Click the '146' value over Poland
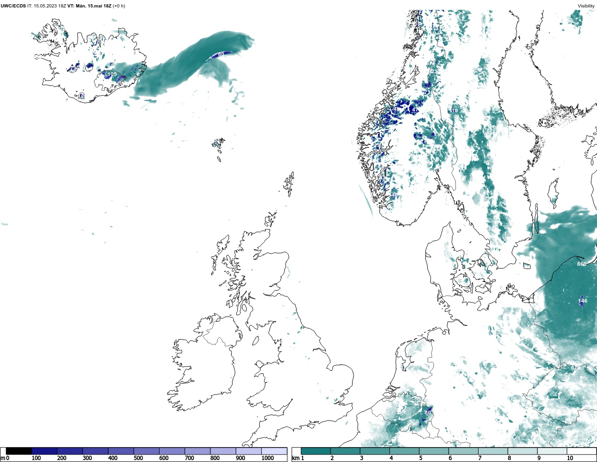The image size is (597, 462). click(583, 301)
